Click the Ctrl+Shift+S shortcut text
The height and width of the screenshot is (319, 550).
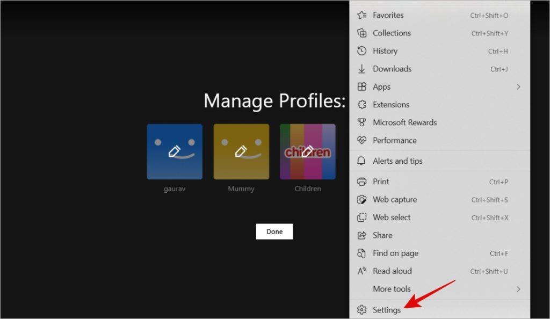point(490,200)
